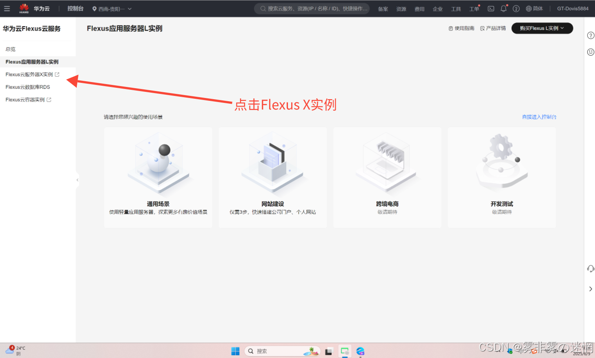Open the 费用 menu
Viewport: 595px width, 358px height.
[x=419, y=9]
